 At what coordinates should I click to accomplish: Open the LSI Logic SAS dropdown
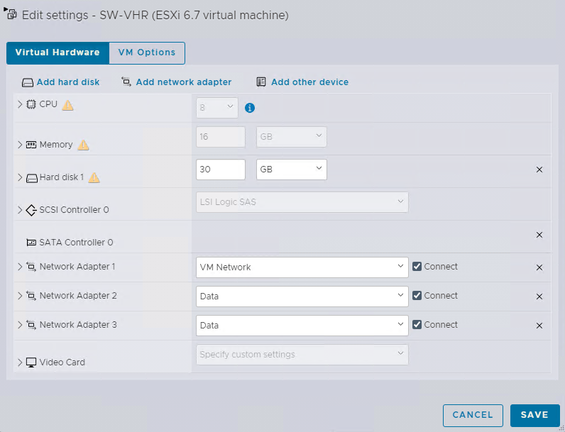tap(302, 202)
